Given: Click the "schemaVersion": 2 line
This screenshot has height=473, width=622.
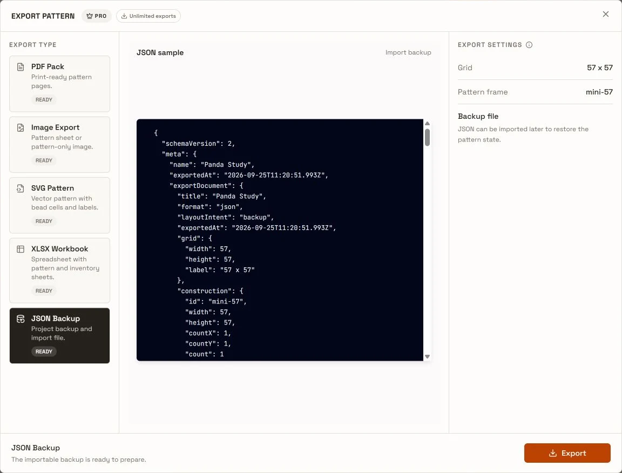Looking at the screenshot, I should click(x=198, y=144).
